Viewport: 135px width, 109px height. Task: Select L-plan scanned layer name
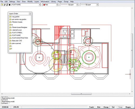pyautogui.click(x=16, y=43)
